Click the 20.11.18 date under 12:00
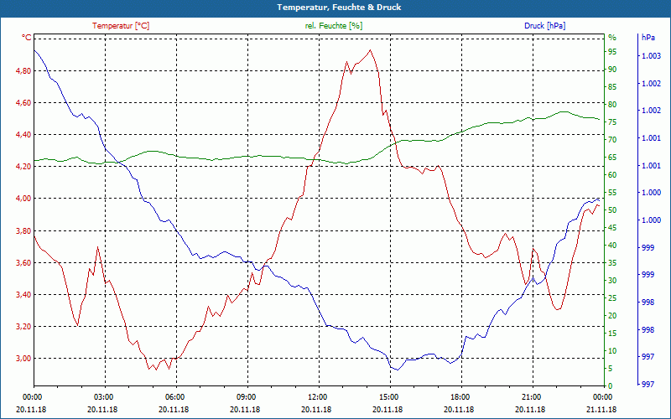671x419 pixels. click(316, 409)
